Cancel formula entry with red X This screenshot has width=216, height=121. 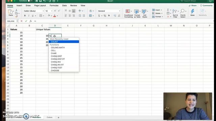tap(21, 21)
